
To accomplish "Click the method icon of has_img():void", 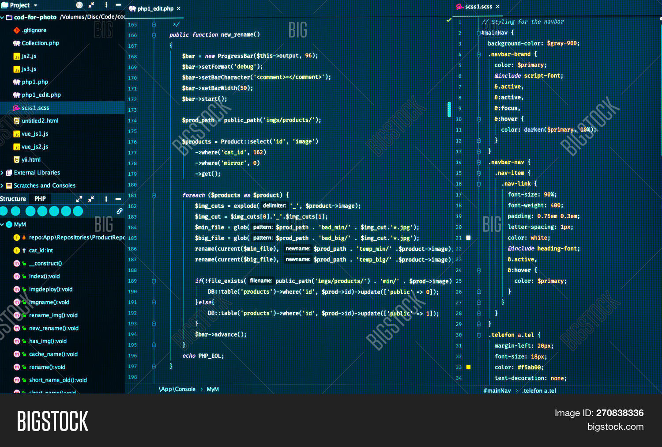I will pyautogui.click(x=17, y=341).
